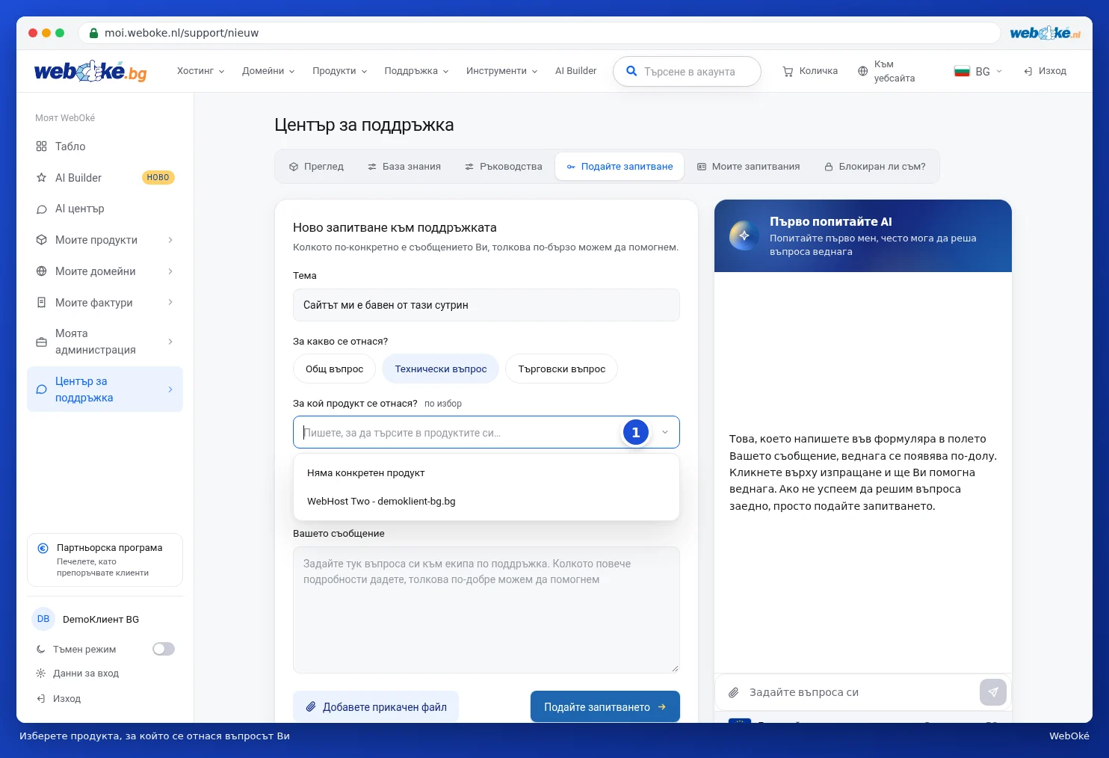Click Добавете прикачен файл button
Screen dimensions: 1109x758
tap(376, 707)
